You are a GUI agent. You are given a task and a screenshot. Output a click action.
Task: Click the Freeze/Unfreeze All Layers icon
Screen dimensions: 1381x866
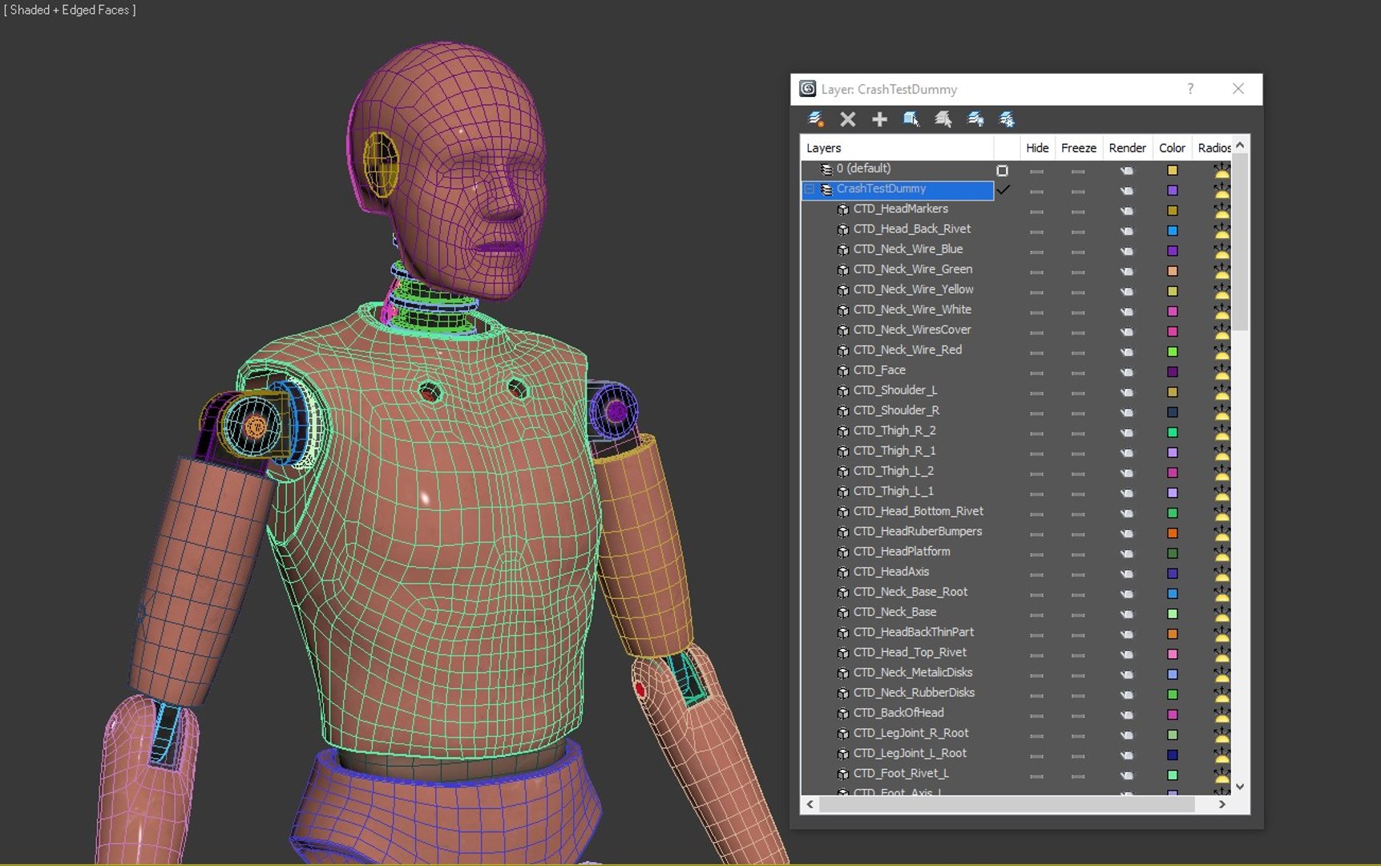(x=1007, y=119)
